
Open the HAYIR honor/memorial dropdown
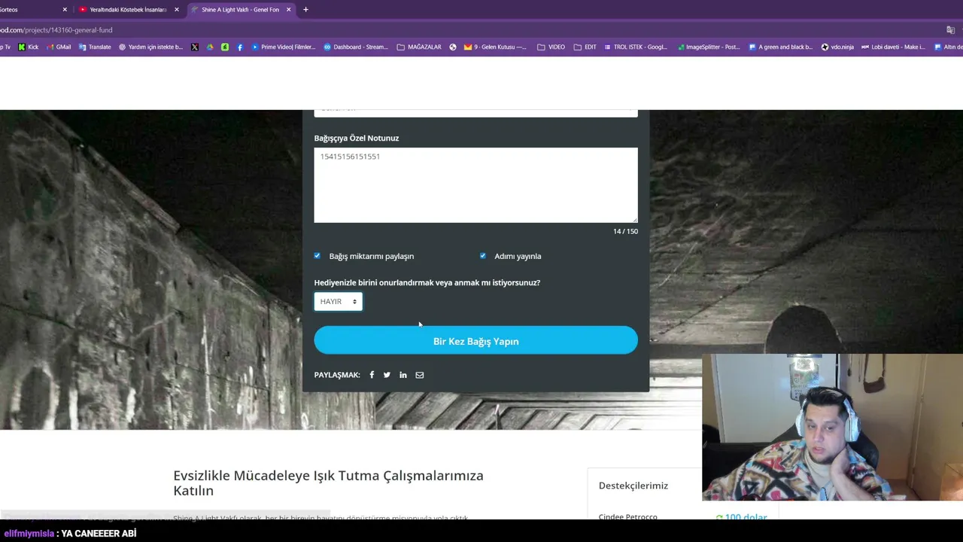tap(338, 302)
